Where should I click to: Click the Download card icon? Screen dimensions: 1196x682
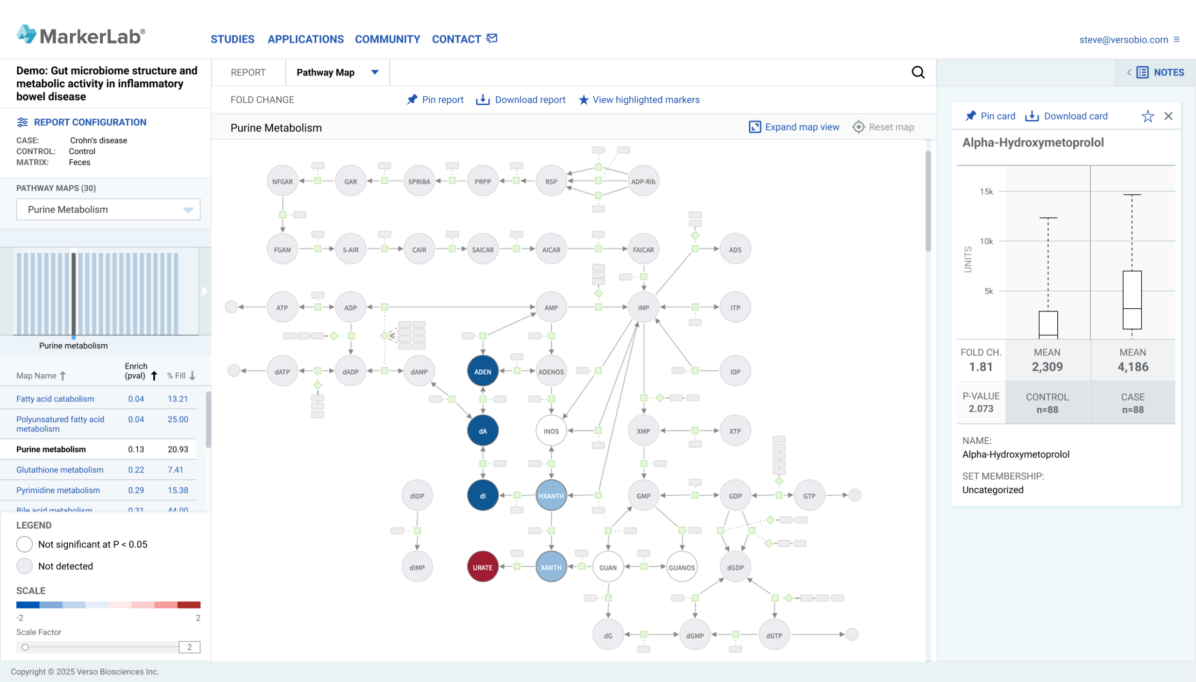pos(1032,116)
